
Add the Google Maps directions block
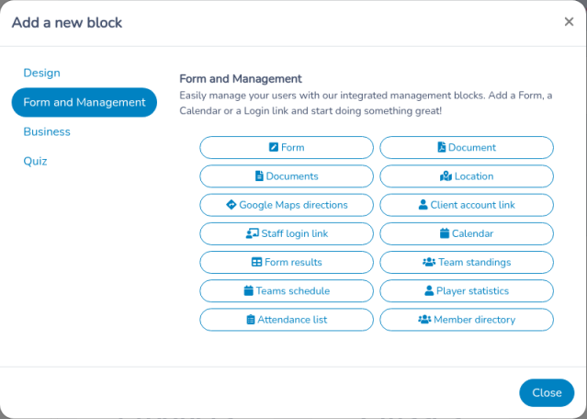287,205
